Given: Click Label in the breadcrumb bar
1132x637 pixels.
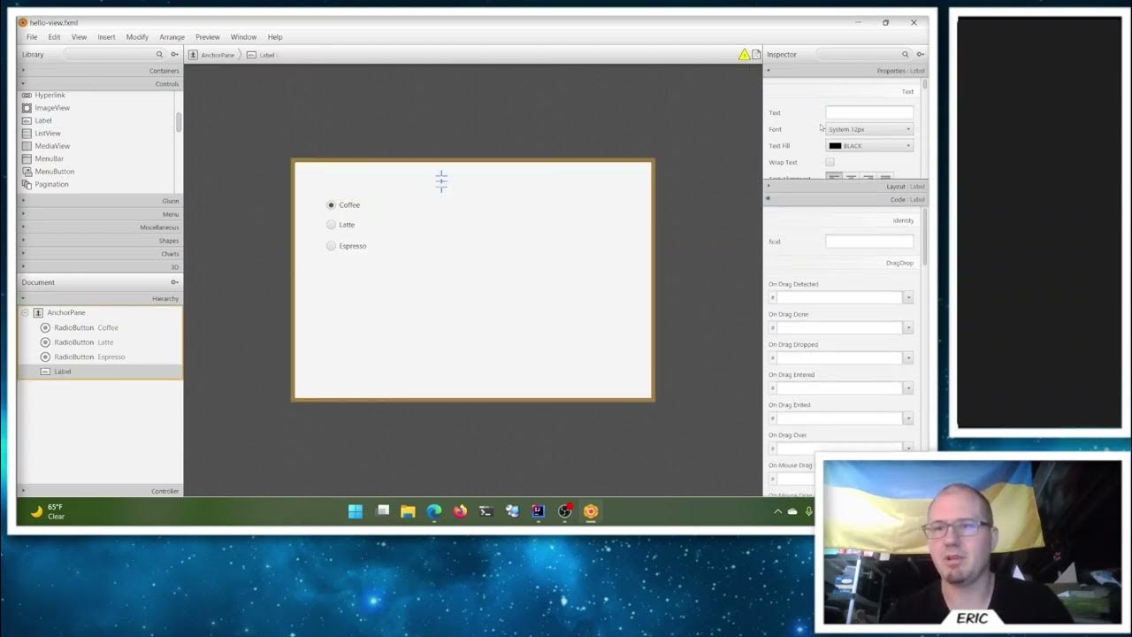Looking at the screenshot, I should pos(267,55).
